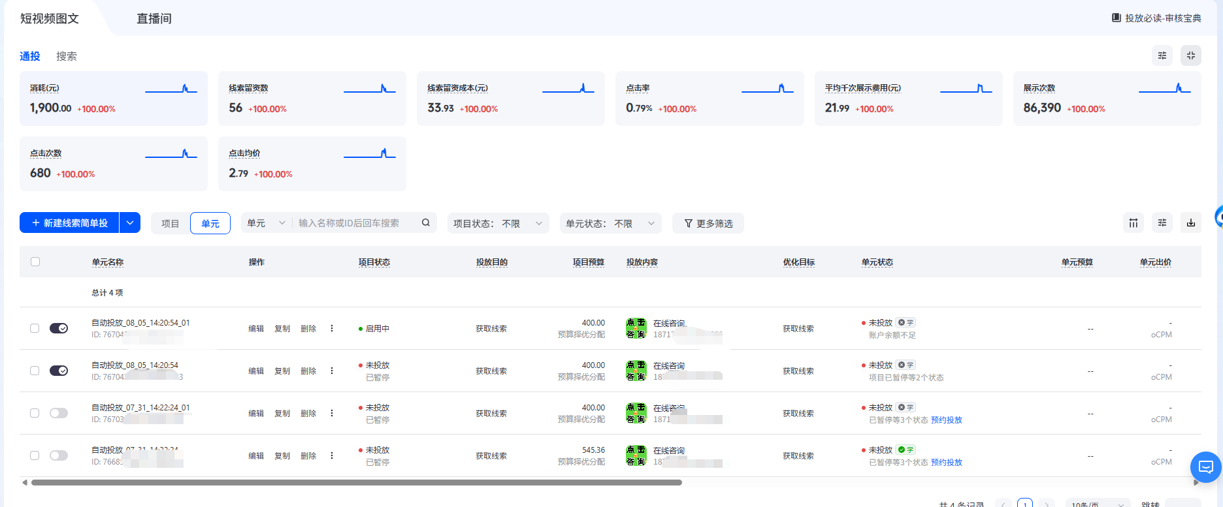Turn off the switch for 自动投放_08_05_14:20:54_01

[59, 328]
